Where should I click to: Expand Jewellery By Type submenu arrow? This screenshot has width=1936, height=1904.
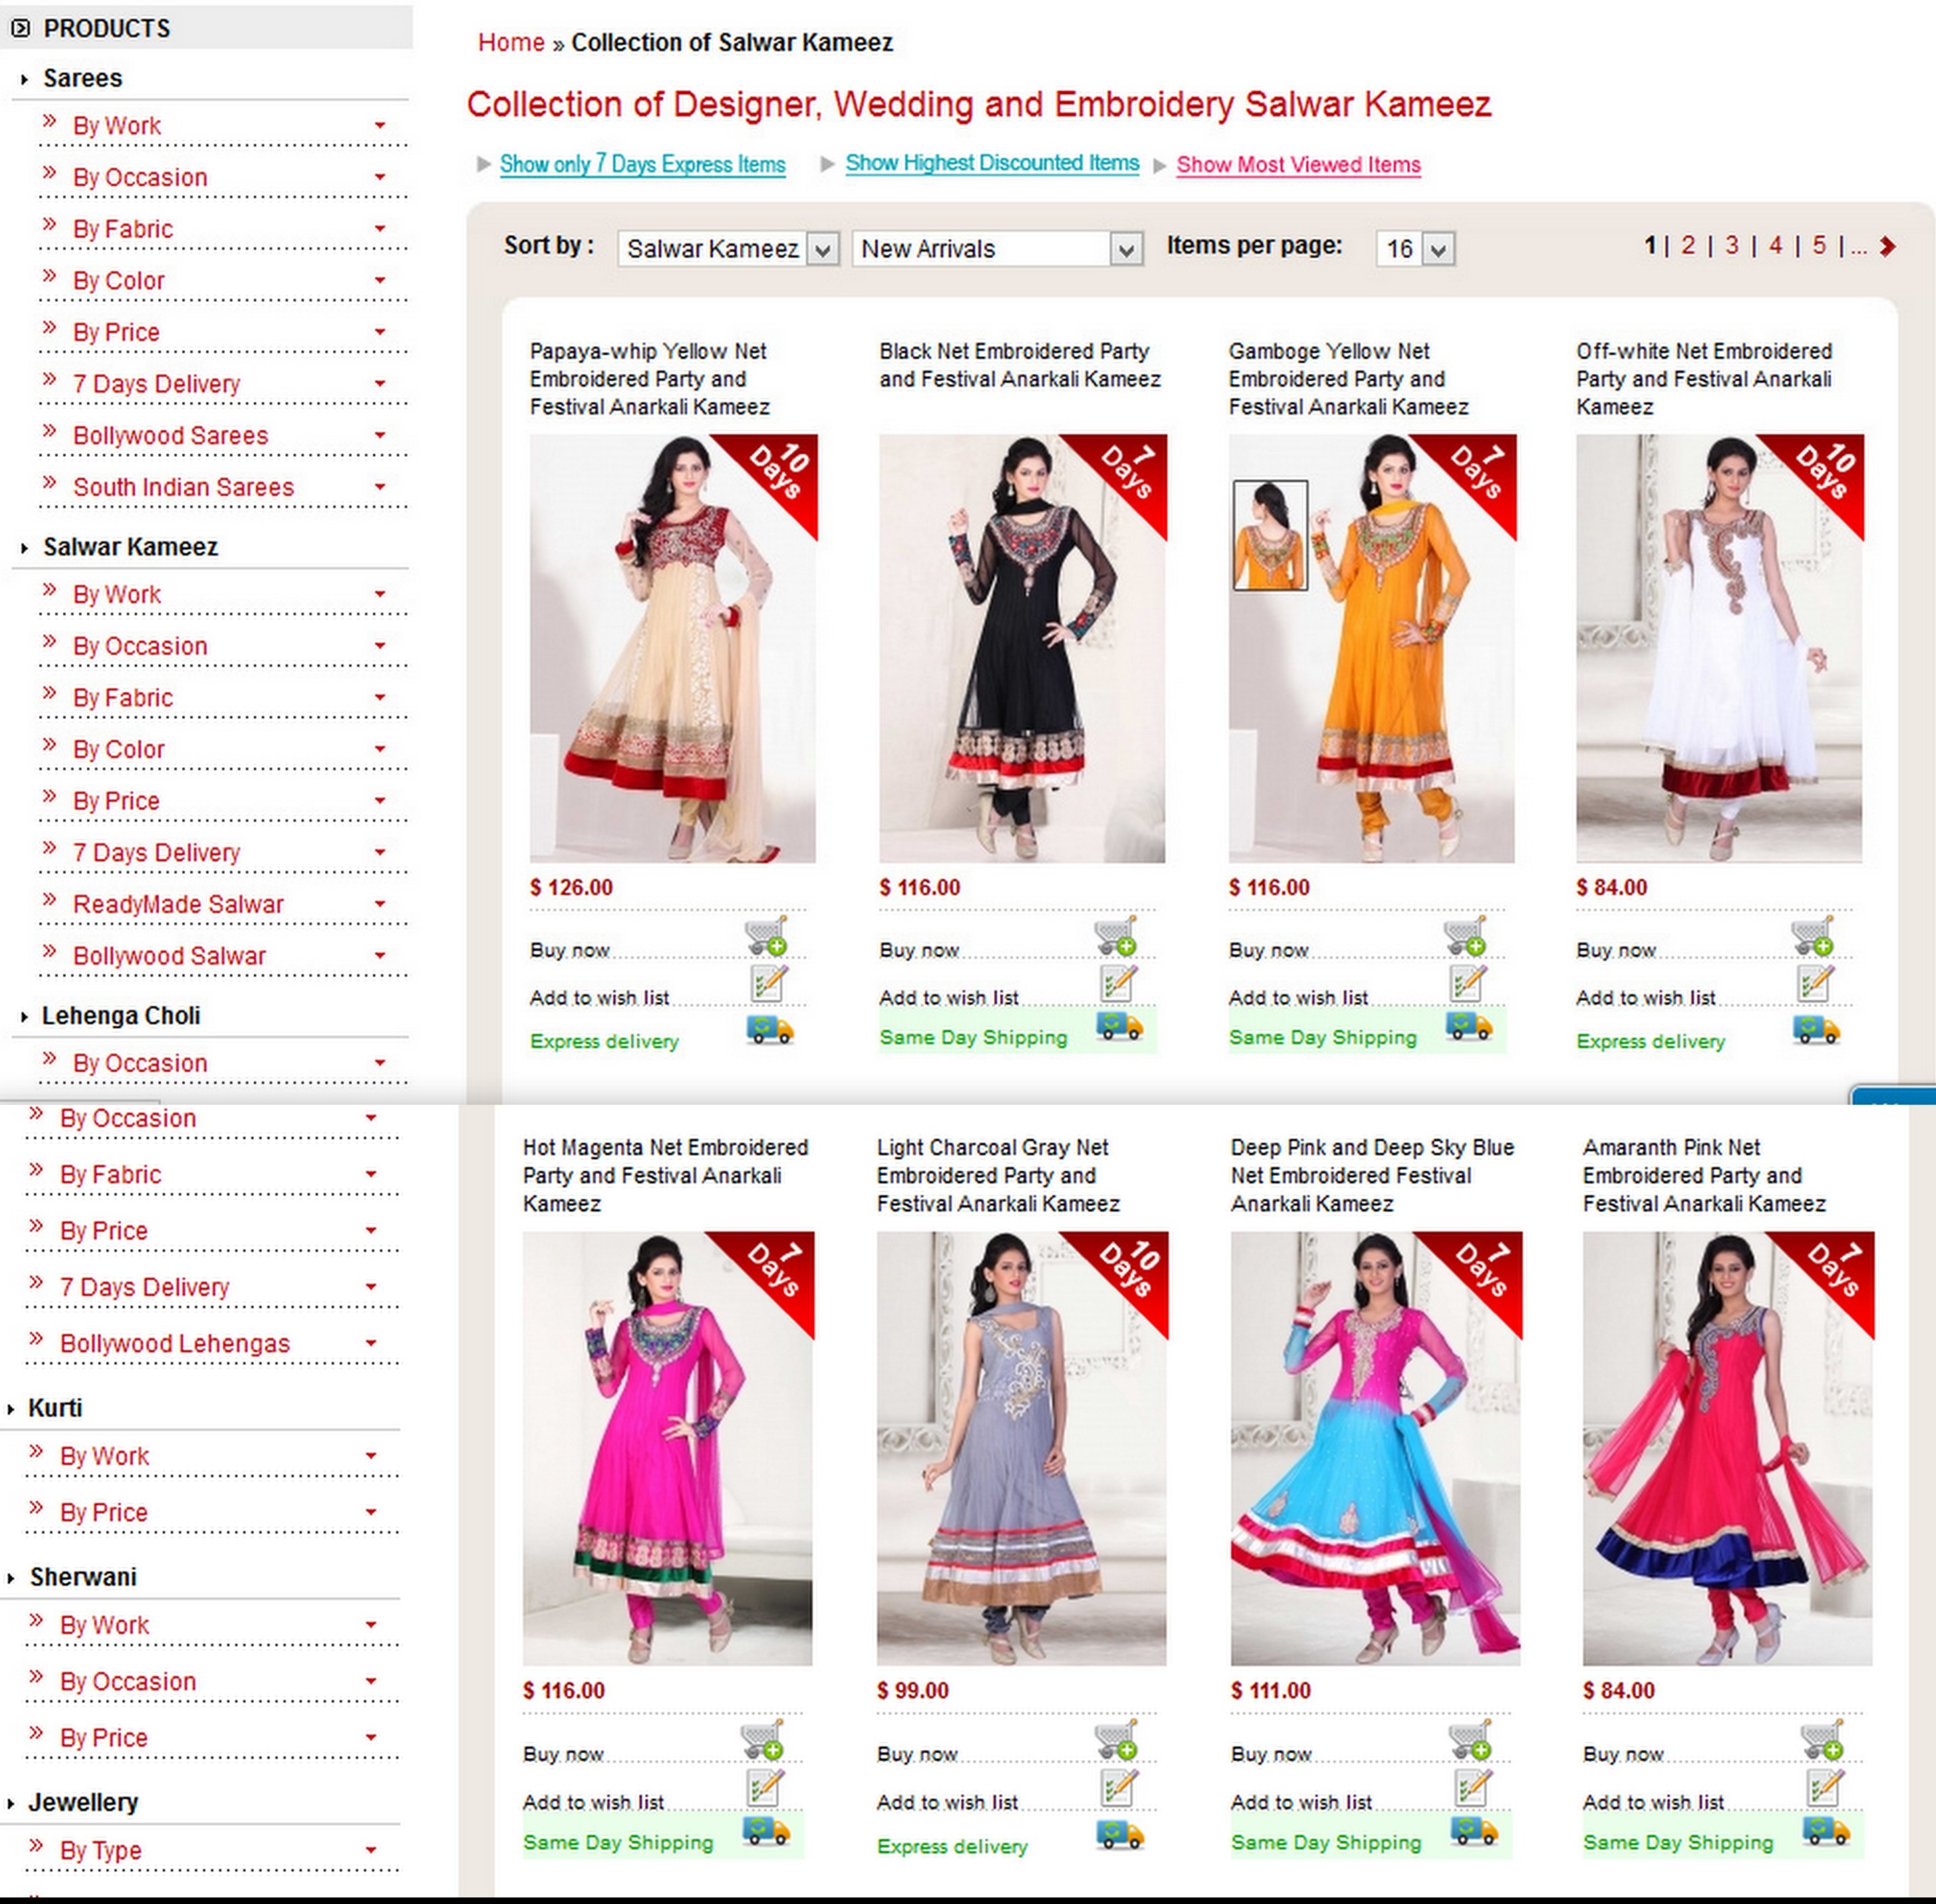371,1850
